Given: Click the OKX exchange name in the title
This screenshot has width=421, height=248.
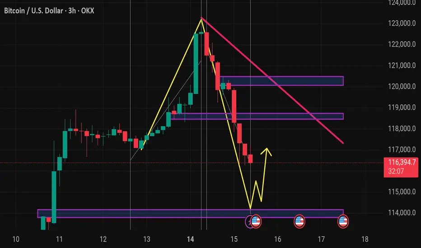Looking at the screenshot, I should [88, 11].
